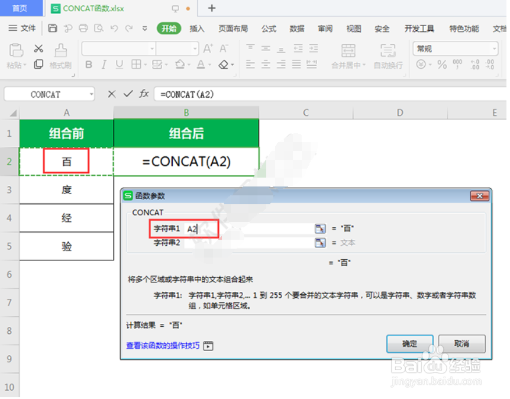Apply bold formatting with the B icon
This screenshot has height=399, width=510.
pyautogui.click(x=89, y=63)
